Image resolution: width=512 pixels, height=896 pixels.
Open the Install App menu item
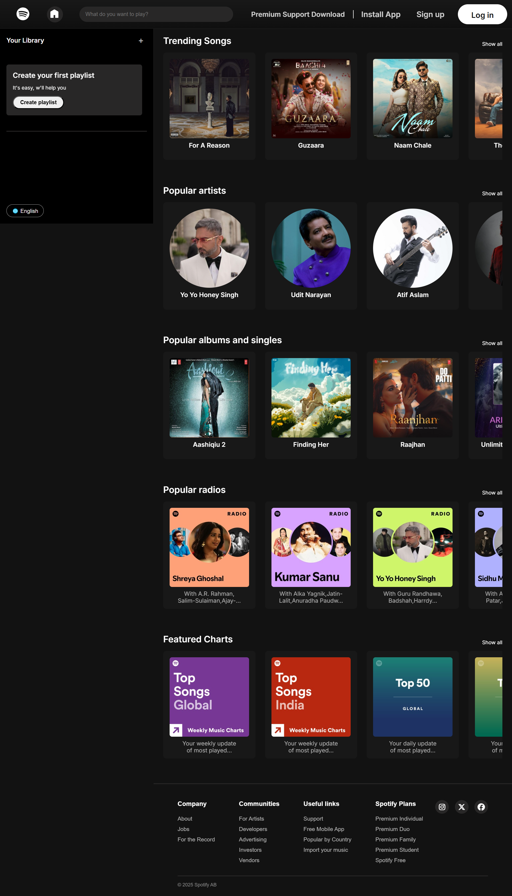381,14
